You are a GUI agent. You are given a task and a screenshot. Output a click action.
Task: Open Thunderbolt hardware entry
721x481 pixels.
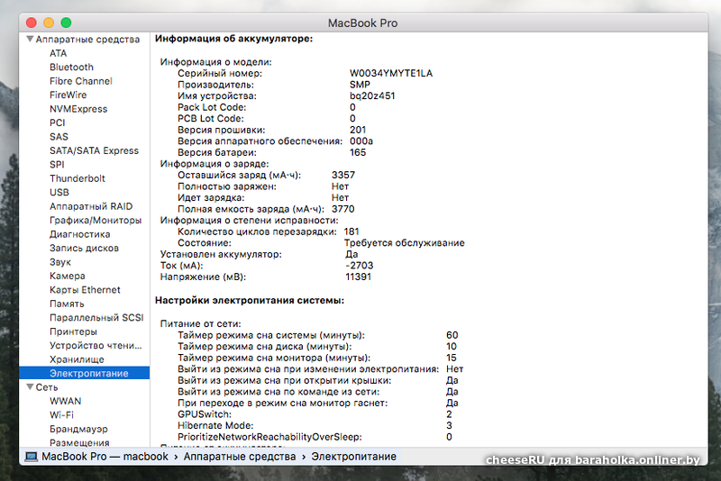[x=78, y=178]
